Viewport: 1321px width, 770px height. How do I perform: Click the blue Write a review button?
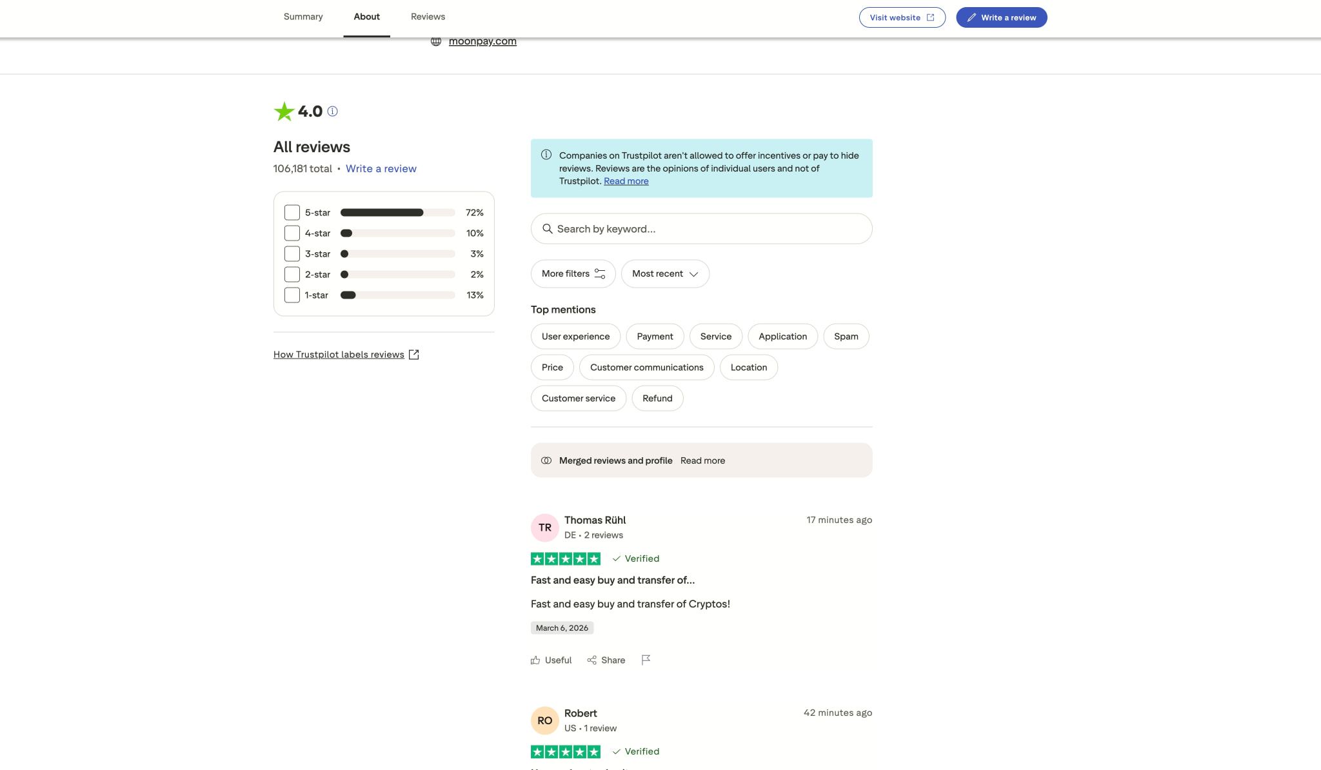[1001, 17]
